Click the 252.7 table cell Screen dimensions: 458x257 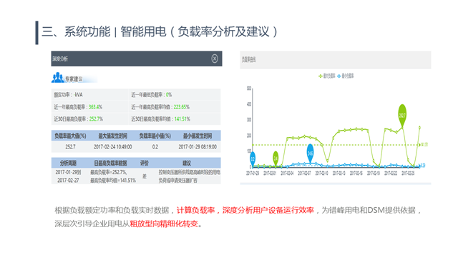click(70, 147)
